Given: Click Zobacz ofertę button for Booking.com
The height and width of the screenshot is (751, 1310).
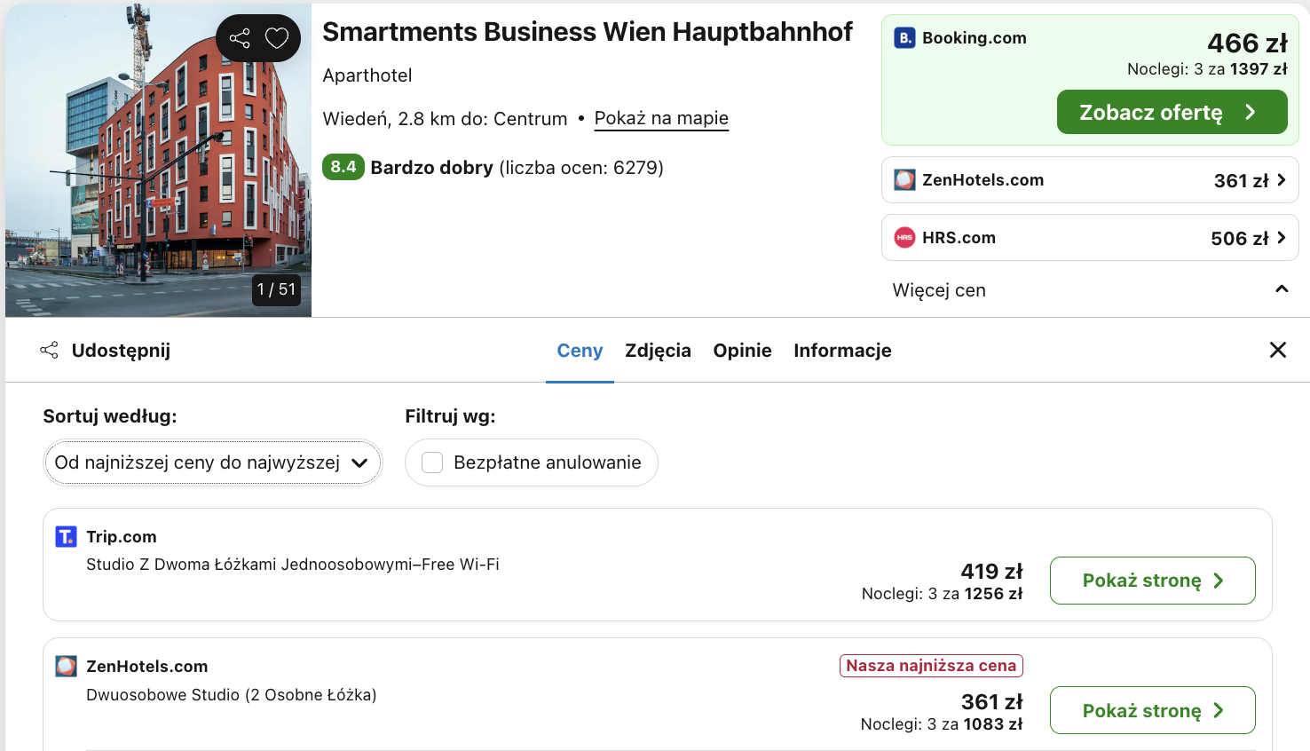Looking at the screenshot, I should pyautogui.click(x=1172, y=112).
